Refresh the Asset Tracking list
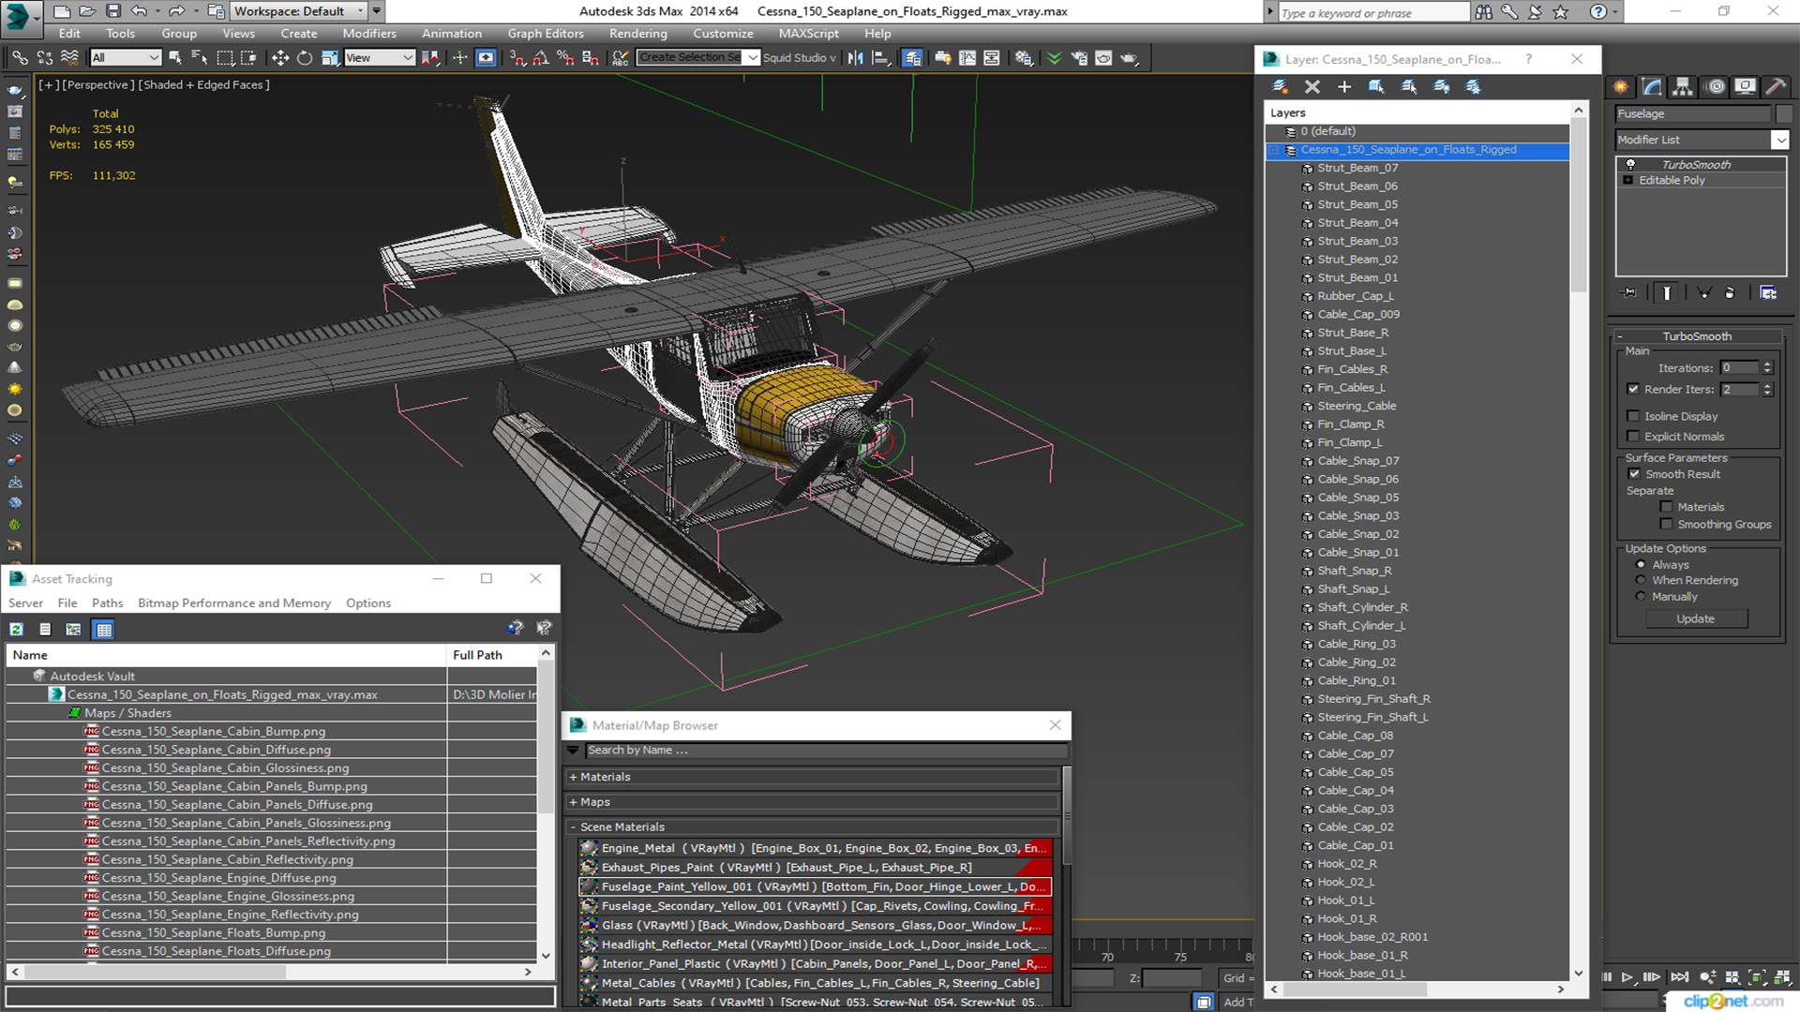Screen dimensions: 1800x1012 pyautogui.click(x=17, y=630)
